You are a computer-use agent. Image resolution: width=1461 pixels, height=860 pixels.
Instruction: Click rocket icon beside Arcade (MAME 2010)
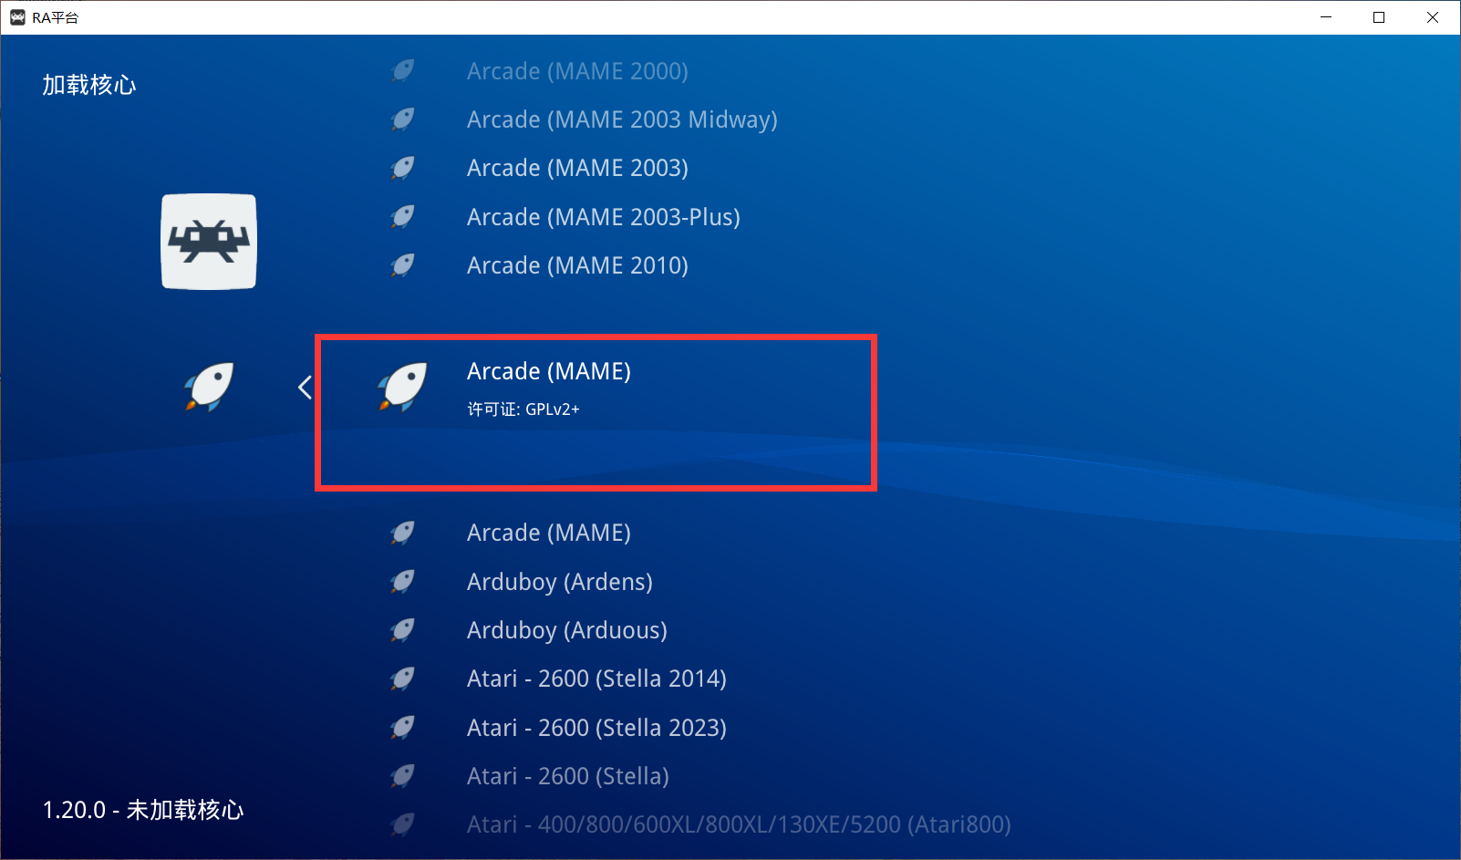point(402,265)
